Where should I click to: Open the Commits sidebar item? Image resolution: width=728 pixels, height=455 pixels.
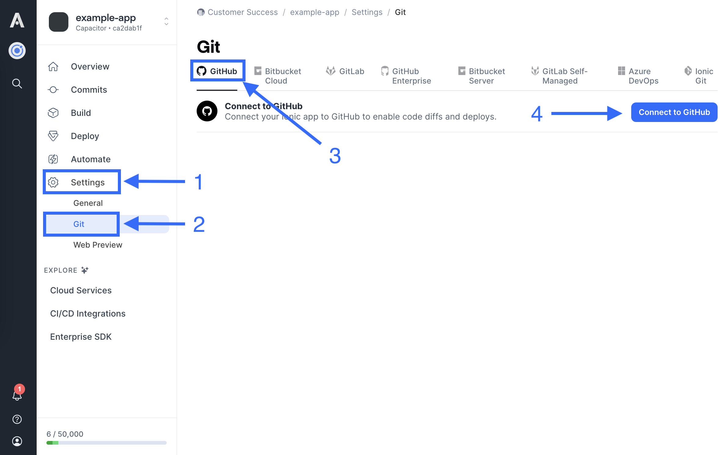coord(89,90)
